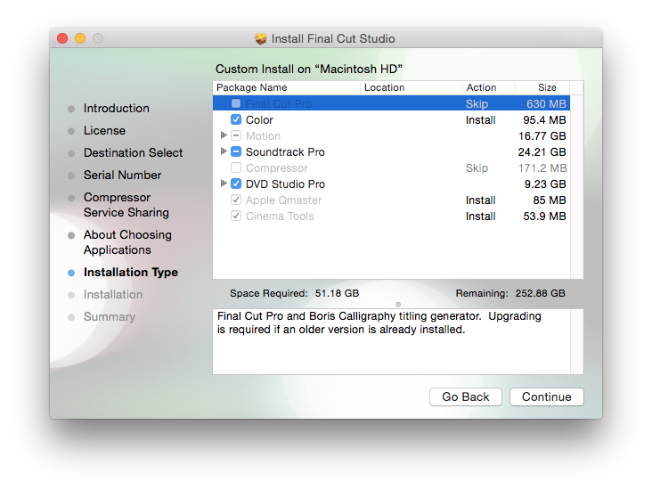
Task: Select Compressor Service Sharing step
Action: coord(126,205)
